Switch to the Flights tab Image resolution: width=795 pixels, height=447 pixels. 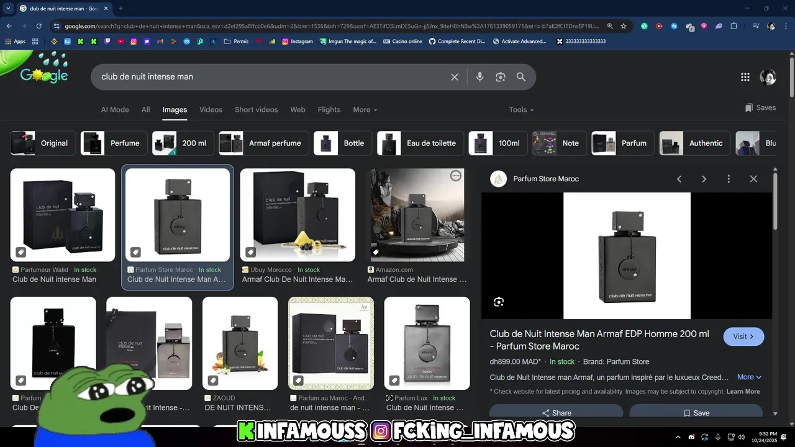pos(329,109)
